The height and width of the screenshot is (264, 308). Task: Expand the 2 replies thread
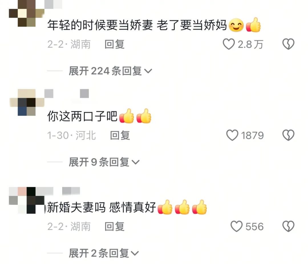coord(104,253)
